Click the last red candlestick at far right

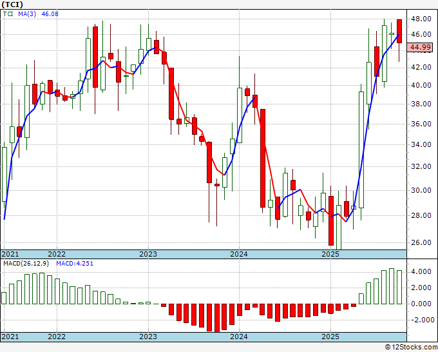coord(399,32)
